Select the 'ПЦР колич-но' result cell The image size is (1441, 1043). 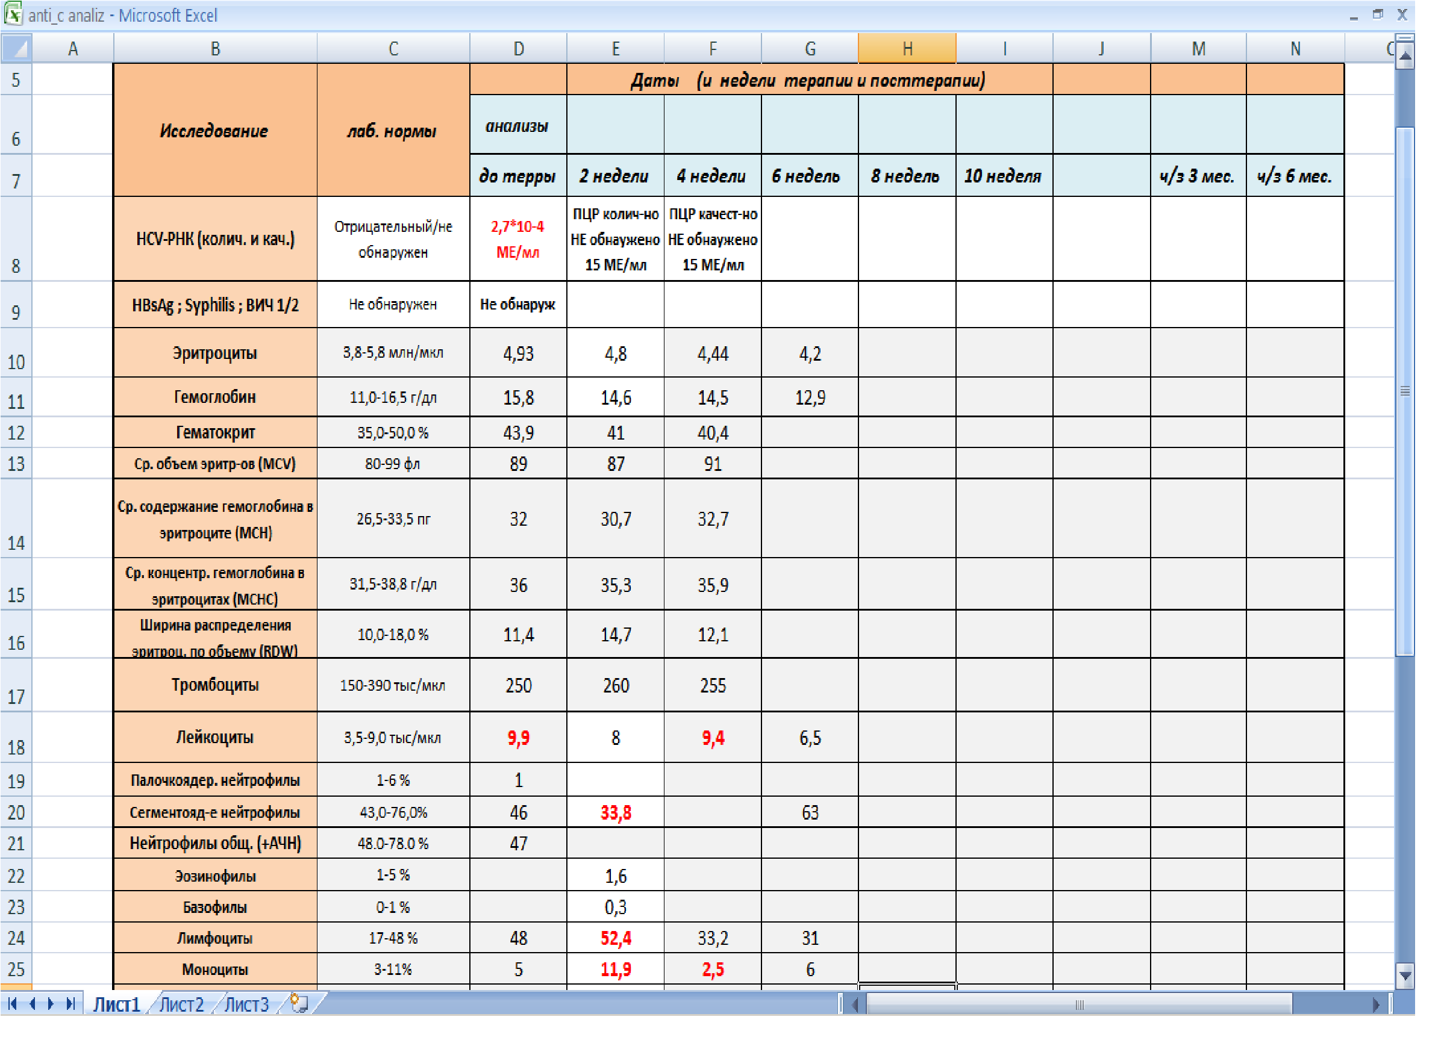tap(616, 239)
